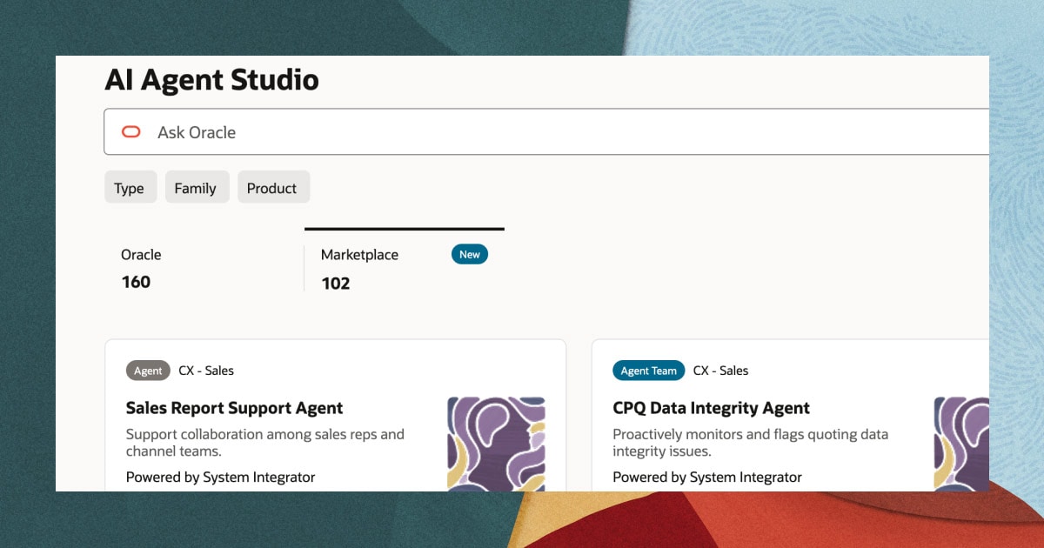Select the CX - Sales label on the left card
This screenshot has width=1044, height=548.
point(206,370)
